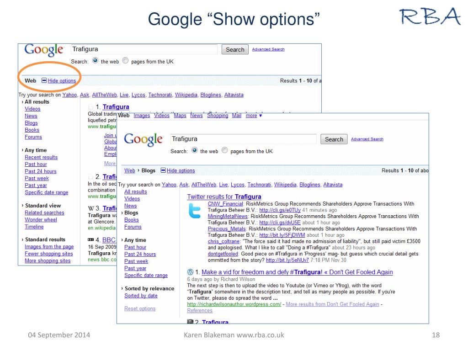This screenshot has width=468, height=351.
Task: Click the Google logo in the back window
Action: pos(44,49)
